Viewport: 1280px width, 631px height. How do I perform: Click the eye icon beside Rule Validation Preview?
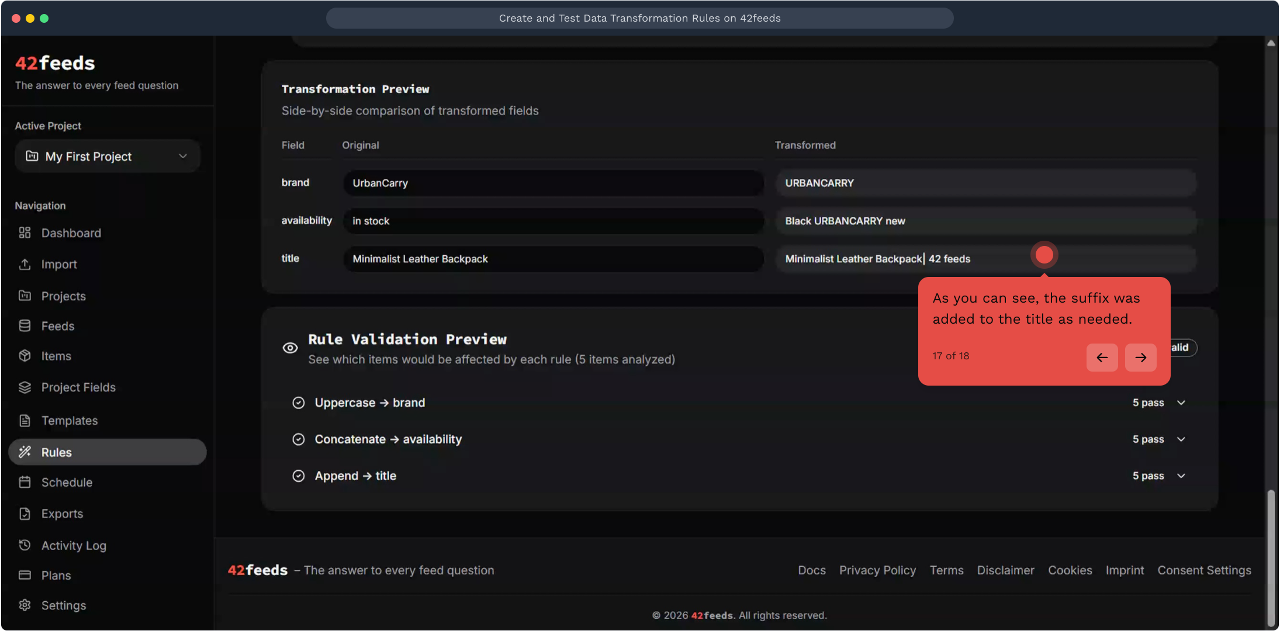[x=290, y=348]
